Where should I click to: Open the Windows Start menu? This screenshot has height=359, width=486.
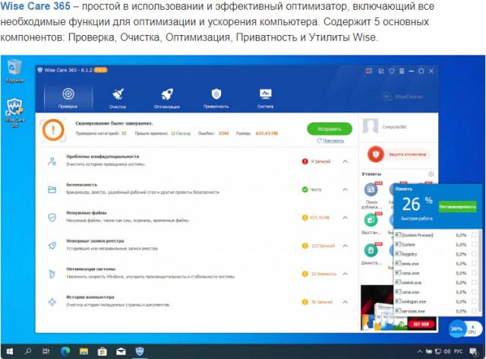pyautogui.click(x=10, y=351)
